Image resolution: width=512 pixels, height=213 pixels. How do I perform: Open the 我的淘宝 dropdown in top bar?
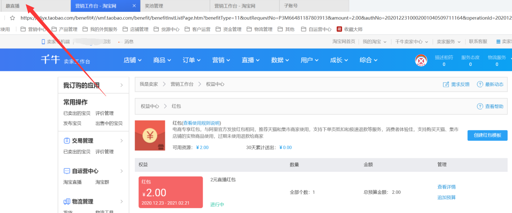374,41
